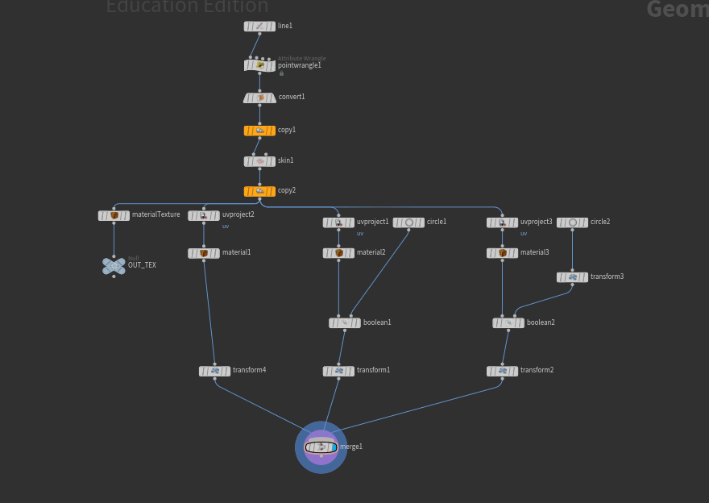Click the lock badge below pointwrangle1
The height and width of the screenshot is (503, 709).
click(x=281, y=73)
